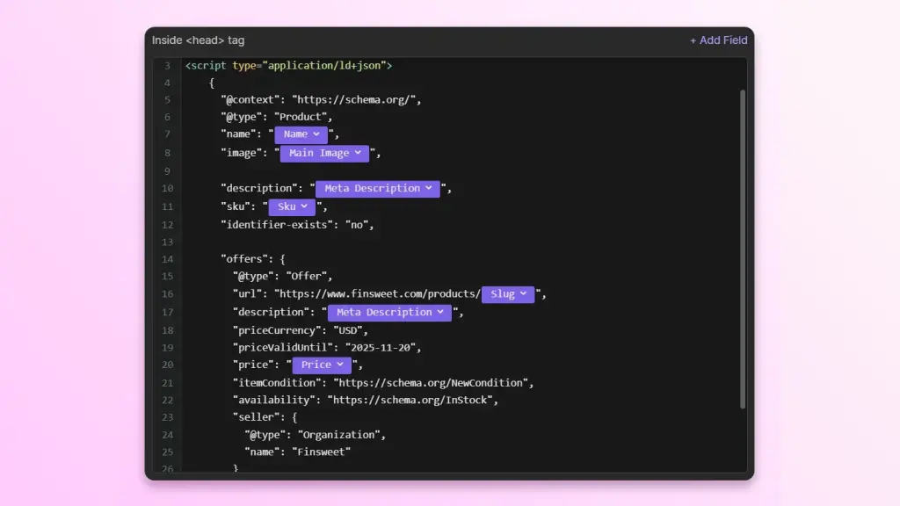This screenshot has height=506, width=900.
Task: Expand the chevron on the Name chip
Action: [x=317, y=134]
